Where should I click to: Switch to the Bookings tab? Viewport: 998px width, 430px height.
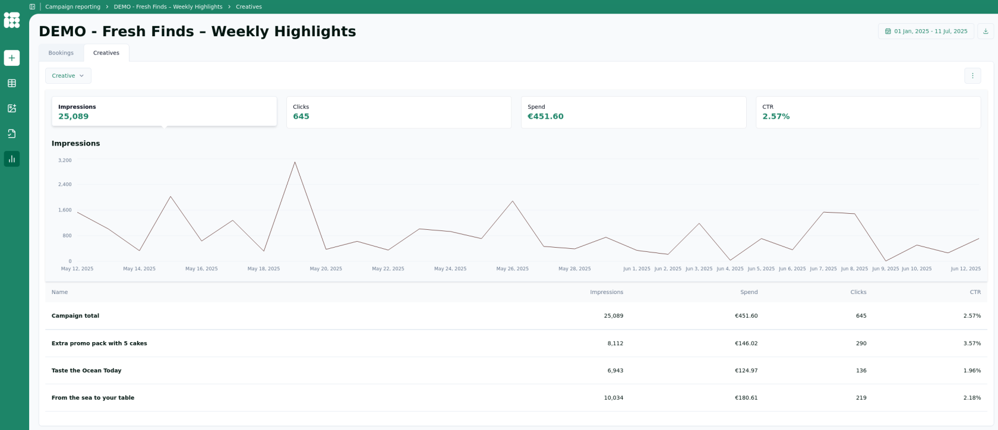click(61, 53)
